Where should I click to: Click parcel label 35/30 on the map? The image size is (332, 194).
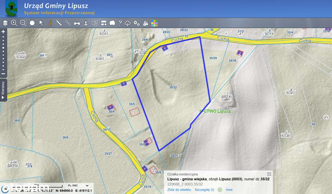(232, 61)
